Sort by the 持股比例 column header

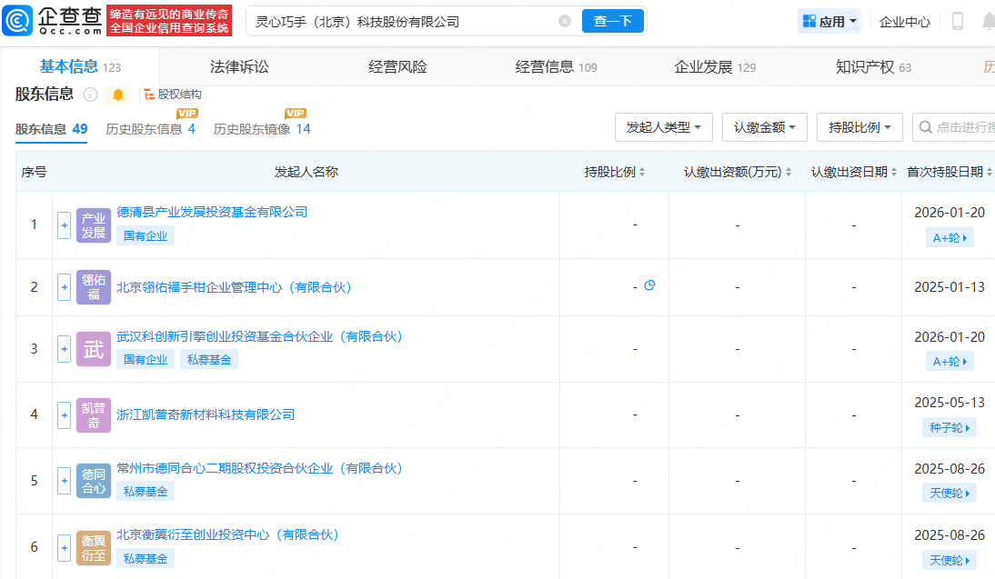615,172
